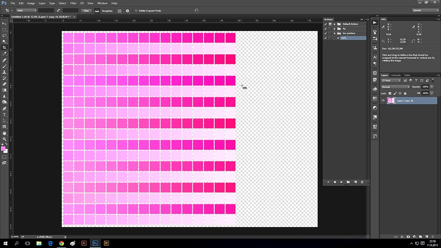Swap crop width and height values
The width and height of the screenshot is (441, 248).
[x=58, y=11]
